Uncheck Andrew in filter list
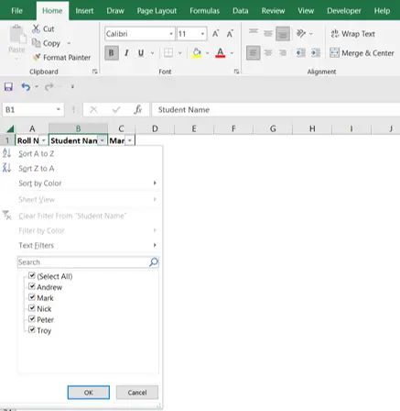Viewport: 400px width, 411px height. point(32,286)
